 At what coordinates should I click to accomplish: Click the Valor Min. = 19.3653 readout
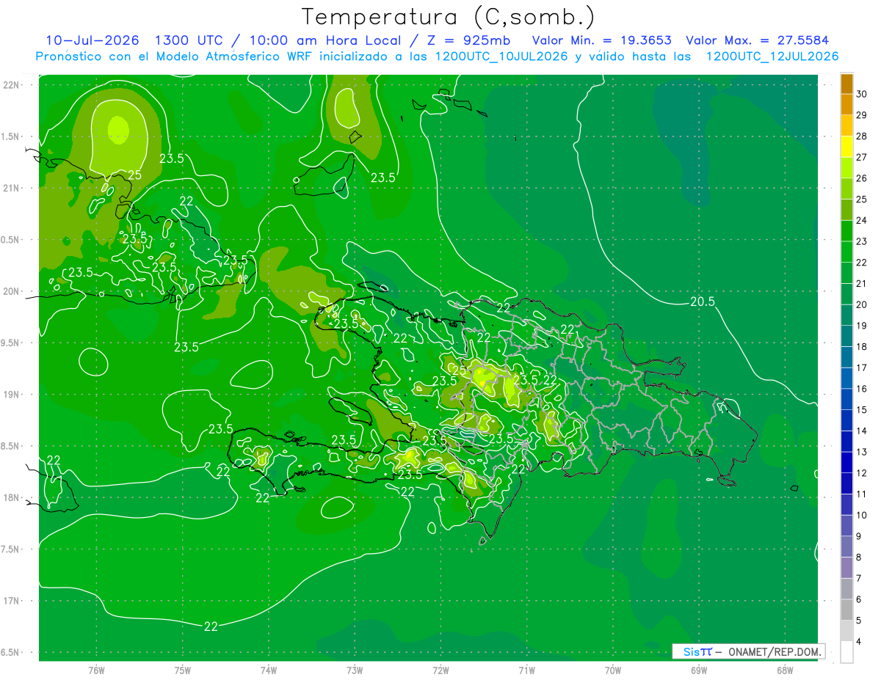(x=601, y=40)
